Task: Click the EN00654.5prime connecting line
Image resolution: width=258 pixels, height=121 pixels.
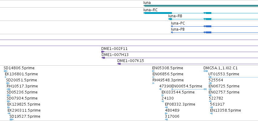Action: (187, 89)
